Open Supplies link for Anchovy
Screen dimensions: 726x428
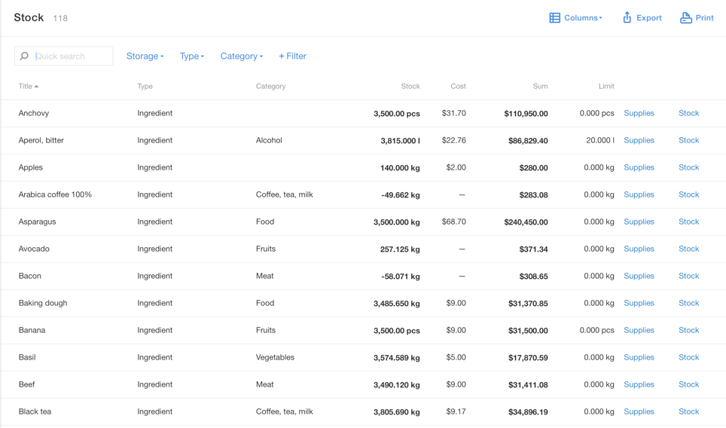point(639,113)
